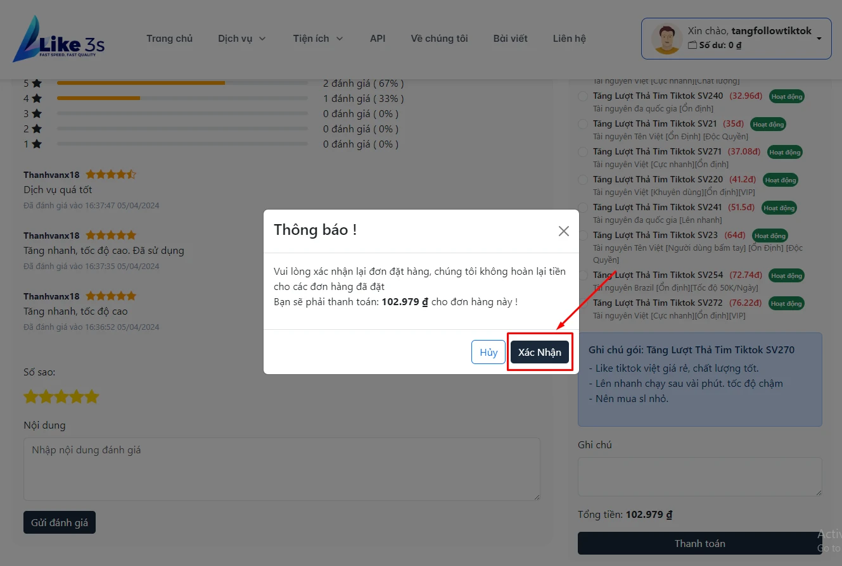Click the user avatar image

pyautogui.click(x=667, y=39)
